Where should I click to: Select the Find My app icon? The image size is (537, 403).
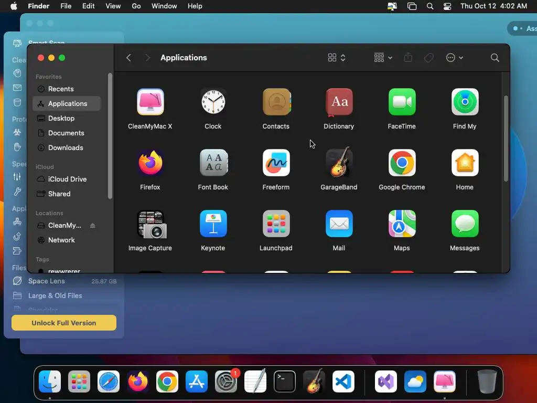(465, 102)
